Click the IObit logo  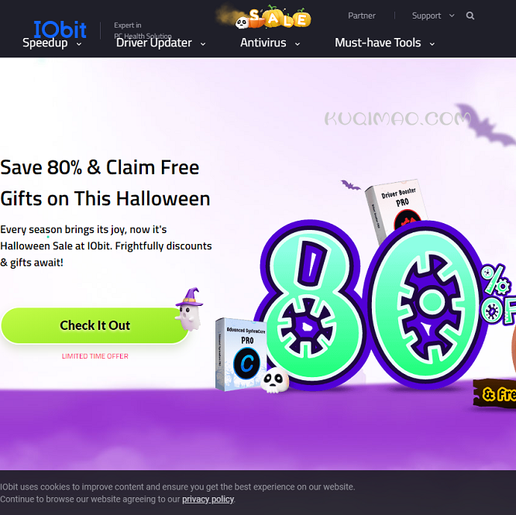60,29
